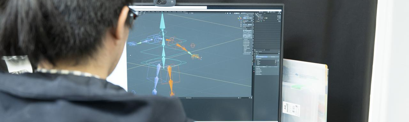The width and height of the screenshot is (409, 122).
Task: Click the zoom magnifier icon below the gizmo
Action: (x=241, y=21)
